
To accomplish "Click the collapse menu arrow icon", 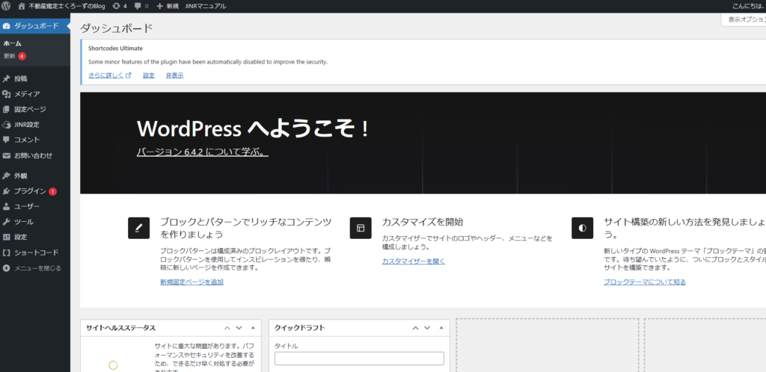I will click(6, 268).
